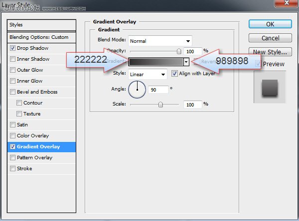Image resolution: width=299 pixels, height=221 pixels.
Task: Enable the Inner Shadow checkbox
Action: (12, 59)
